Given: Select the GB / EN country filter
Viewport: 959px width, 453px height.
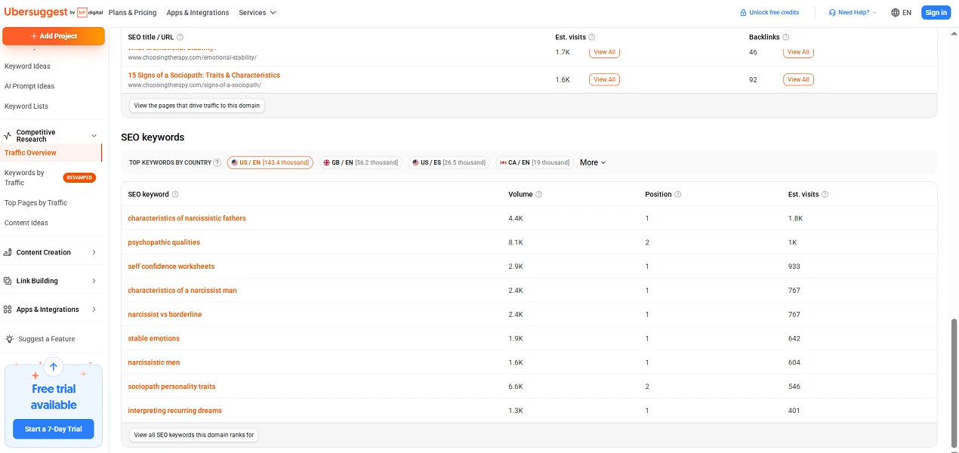Looking at the screenshot, I should pos(360,162).
